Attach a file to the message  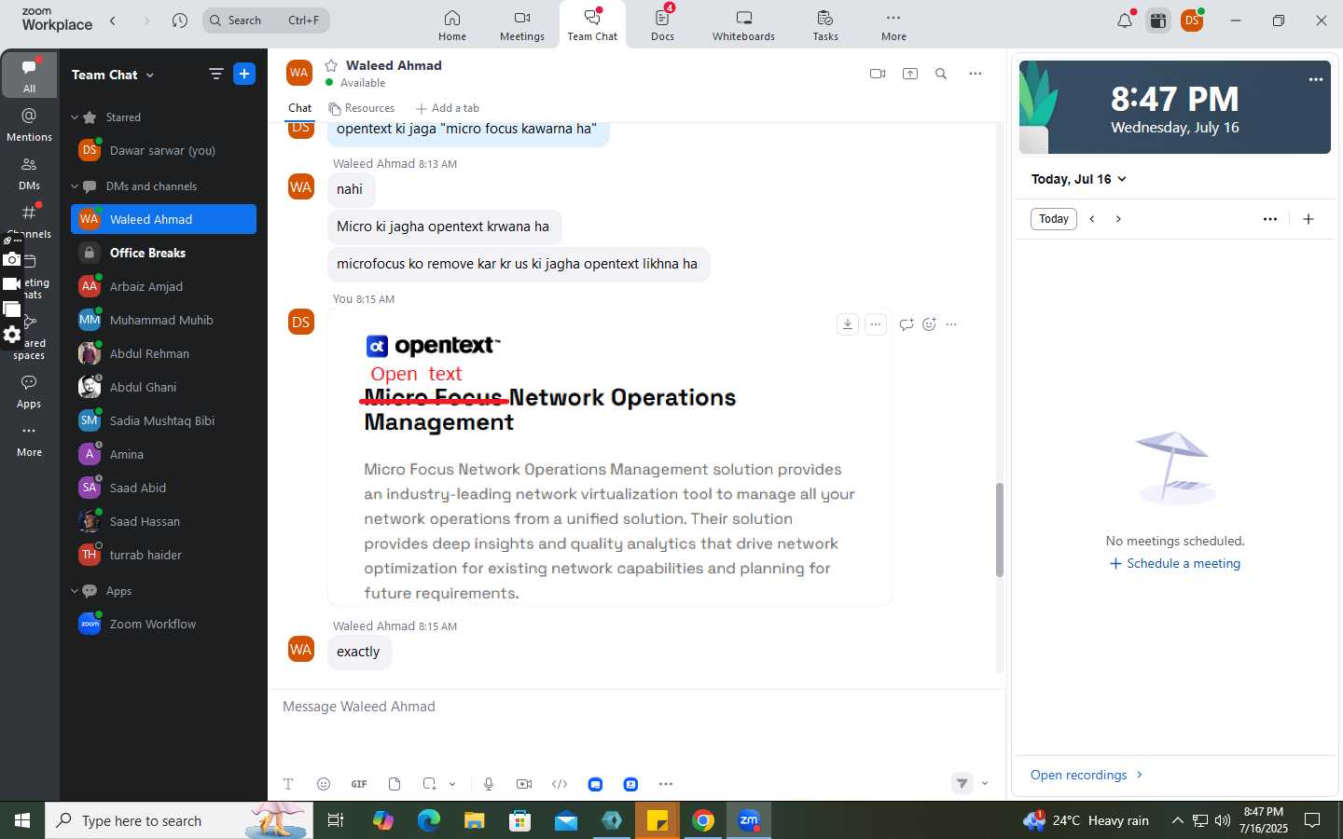[395, 784]
